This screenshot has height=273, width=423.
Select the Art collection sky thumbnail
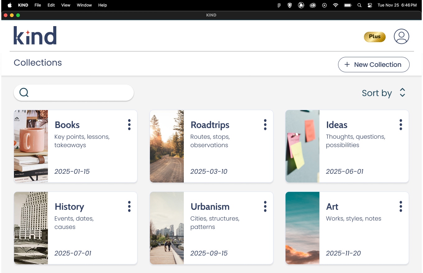[302, 228]
